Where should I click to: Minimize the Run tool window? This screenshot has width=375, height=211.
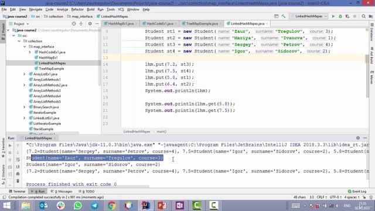365,138
